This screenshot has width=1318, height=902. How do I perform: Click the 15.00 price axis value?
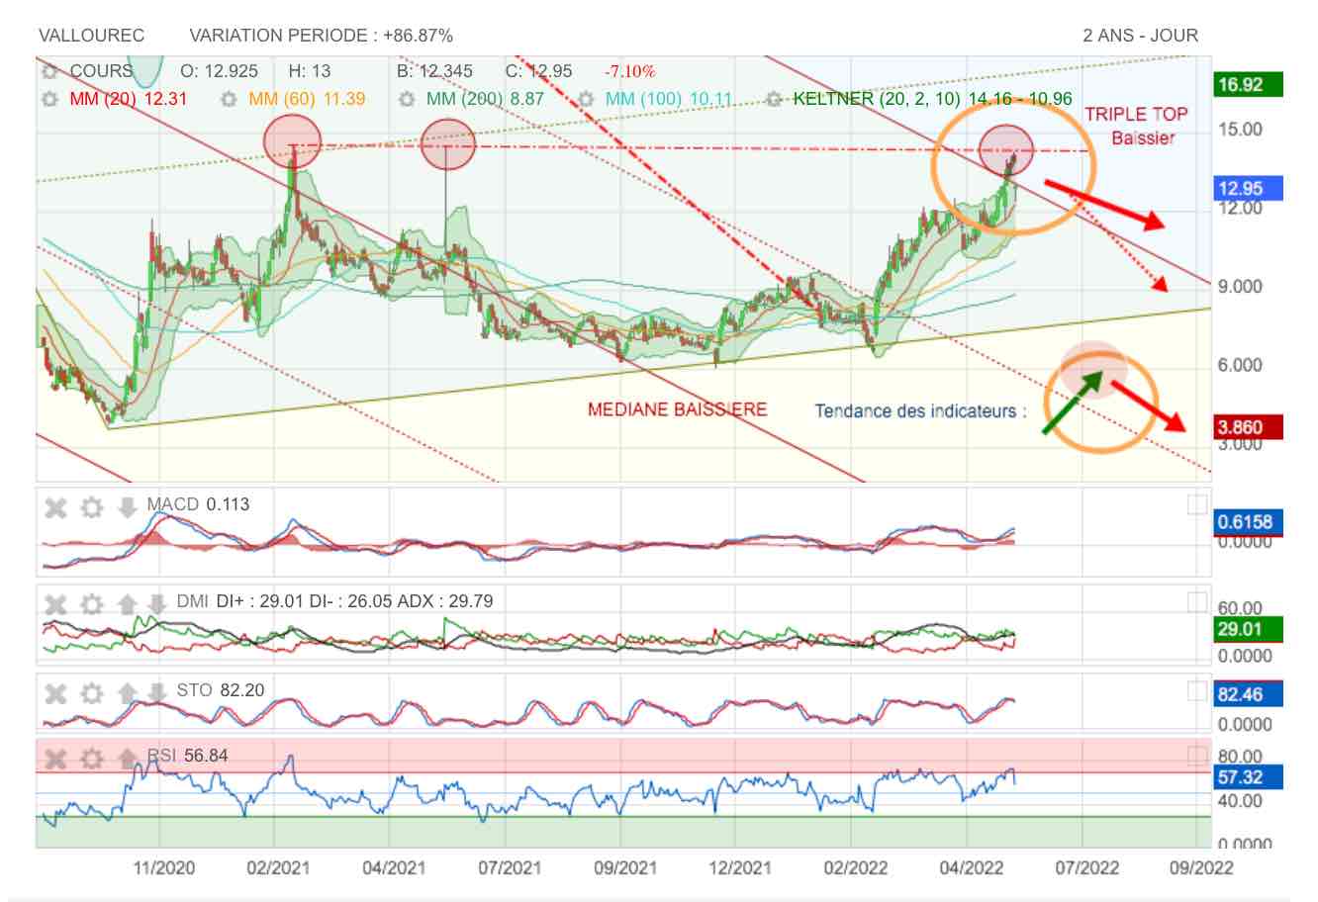click(x=1241, y=129)
